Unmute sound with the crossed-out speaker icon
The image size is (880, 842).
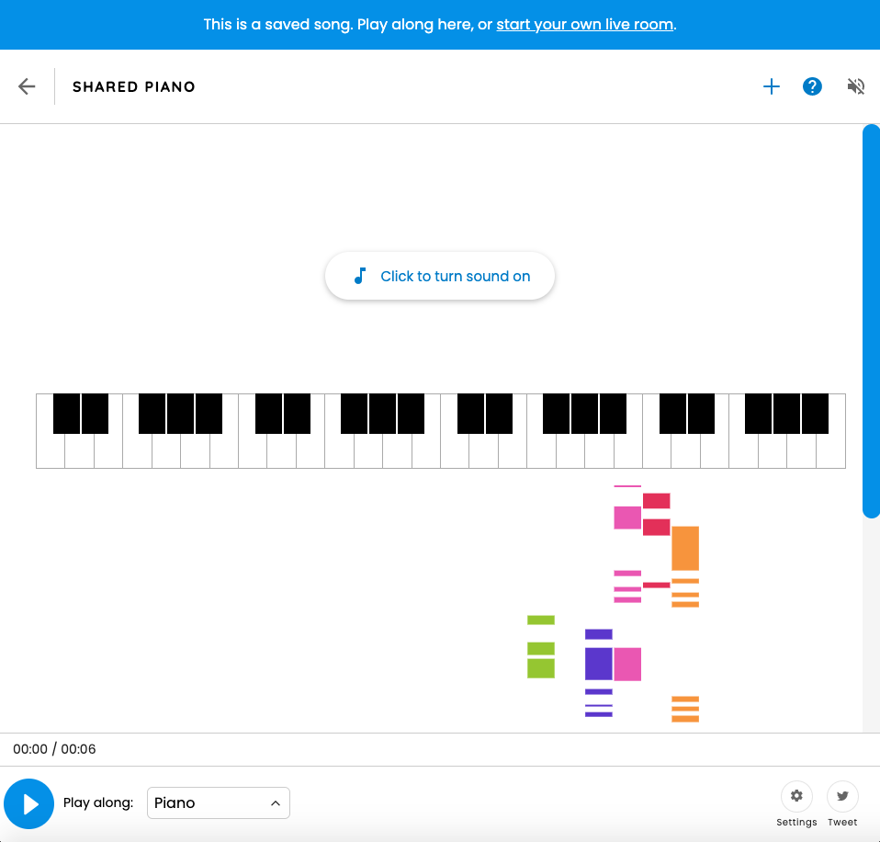pos(855,86)
